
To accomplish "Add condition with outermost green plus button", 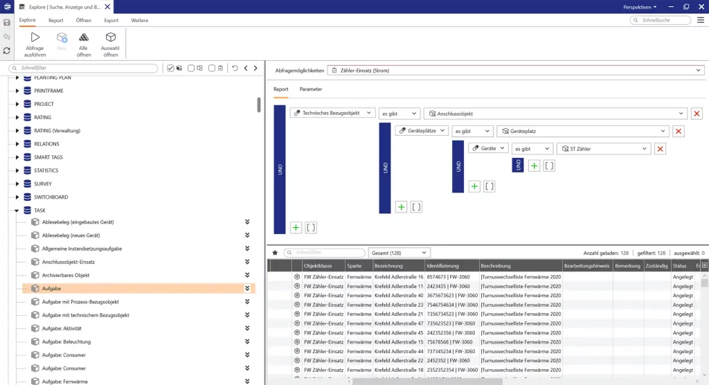I will (x=296, y=227).
